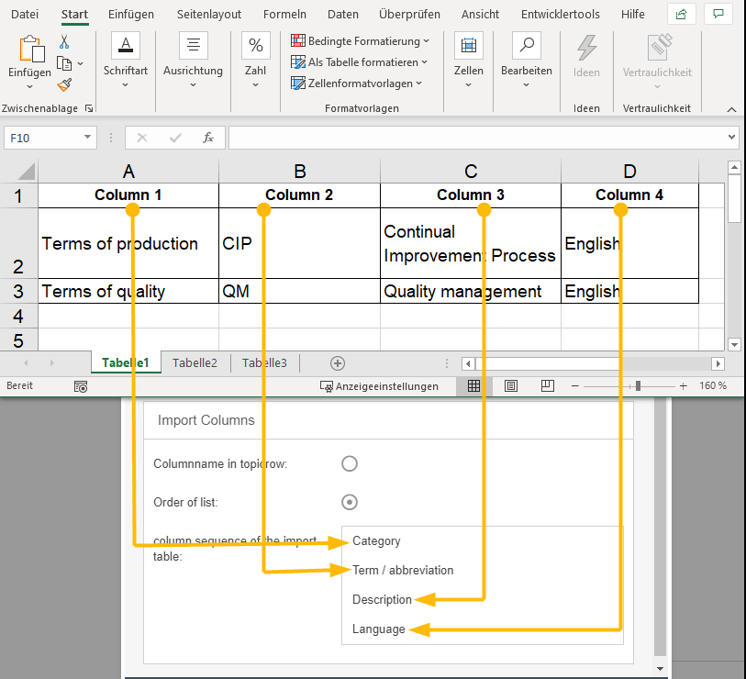Click the format painter brush icon

click(x=64, y=84)
